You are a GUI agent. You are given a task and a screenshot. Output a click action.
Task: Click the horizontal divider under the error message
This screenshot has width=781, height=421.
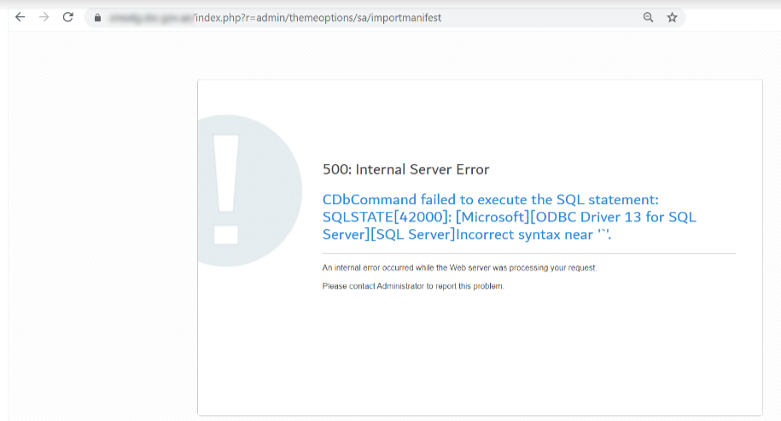point(528,254)
